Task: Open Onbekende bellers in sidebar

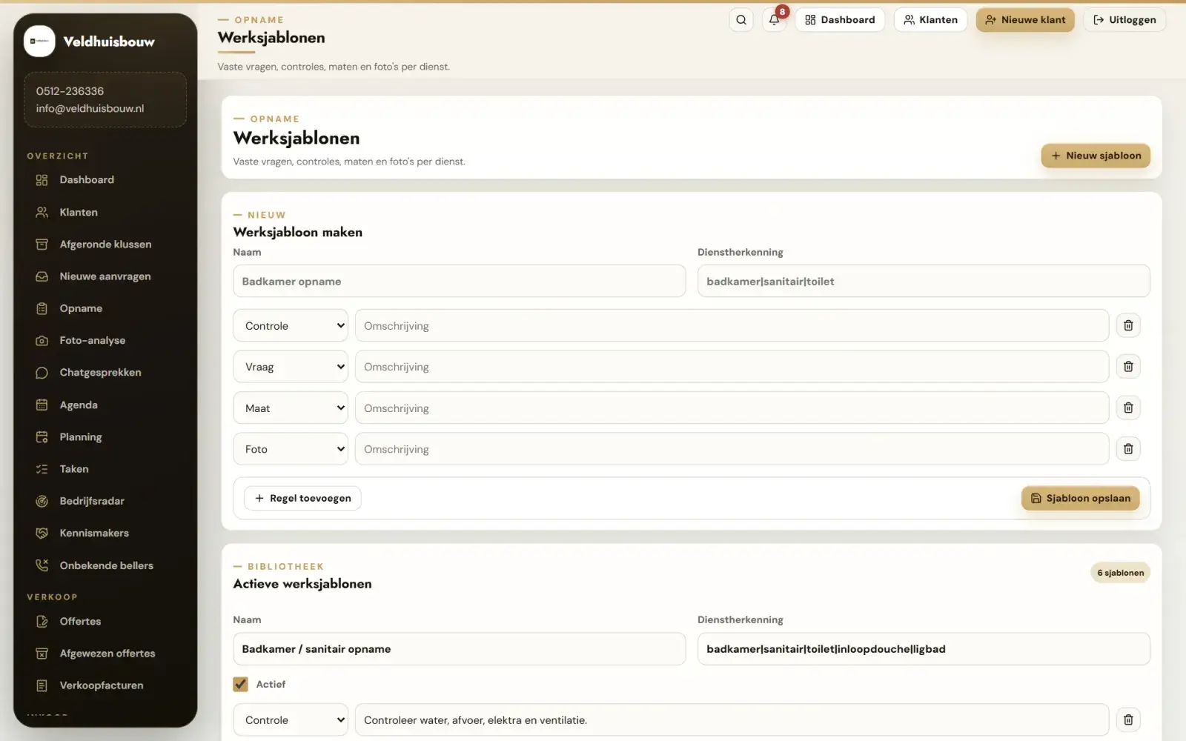Action: click(x=105, y=565)
